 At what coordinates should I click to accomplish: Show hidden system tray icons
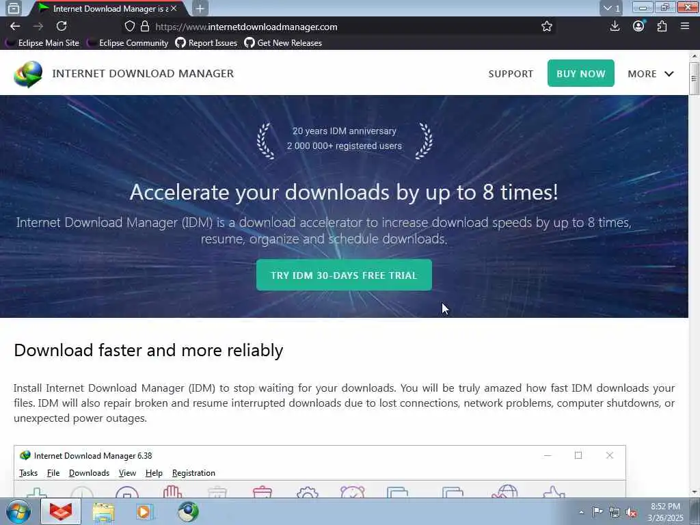click(x=581, y=513)
